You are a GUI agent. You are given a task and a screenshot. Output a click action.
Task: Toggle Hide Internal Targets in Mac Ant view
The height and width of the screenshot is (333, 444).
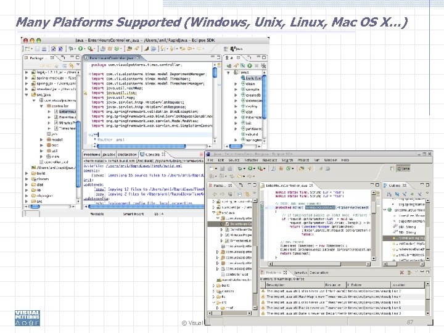pyautogui.click(x=243, y=66)
